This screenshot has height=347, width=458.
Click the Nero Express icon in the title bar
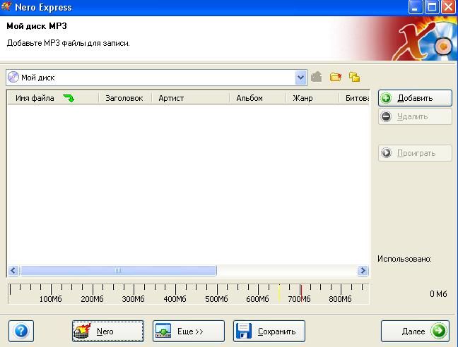pyautogui.click(x=7, y=7)
